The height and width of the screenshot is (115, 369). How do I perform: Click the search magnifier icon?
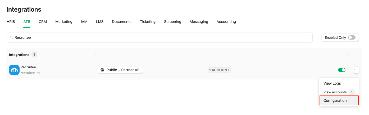click(12, 37)
